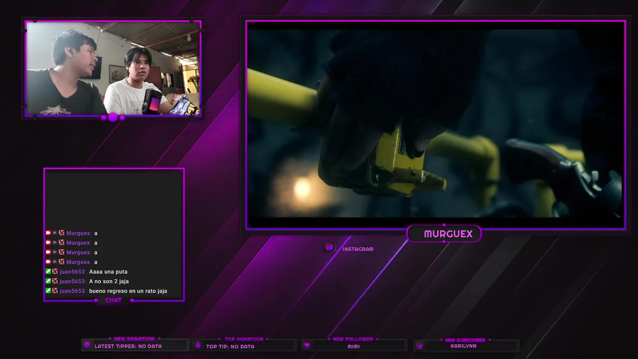
Task: Click the webcam feed thumbnail
Action: click(113, 68)
